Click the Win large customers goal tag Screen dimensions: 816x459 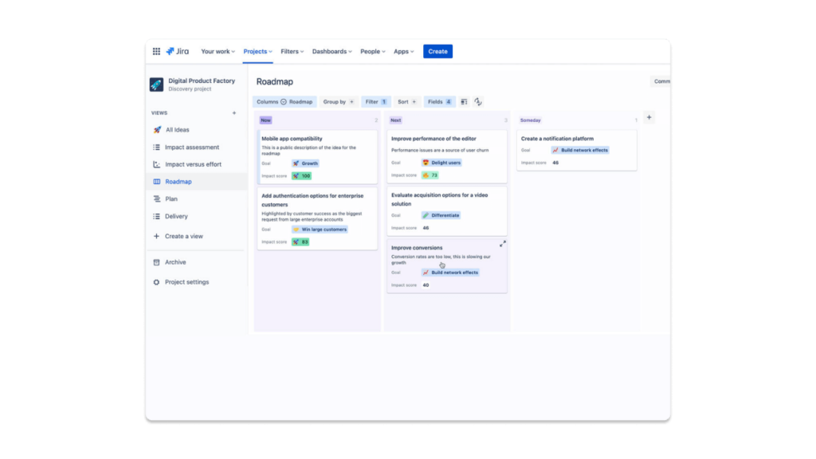pos(320,229)
